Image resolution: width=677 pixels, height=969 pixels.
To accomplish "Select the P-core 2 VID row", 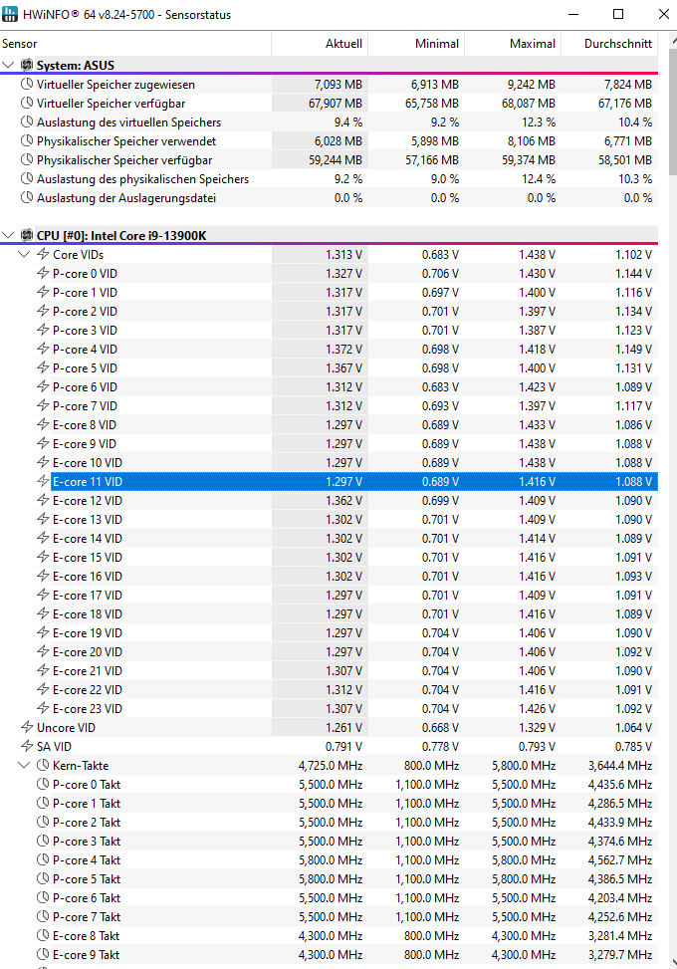I will coord(329,311).
